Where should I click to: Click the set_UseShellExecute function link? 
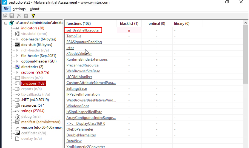[x=82, y=30]
